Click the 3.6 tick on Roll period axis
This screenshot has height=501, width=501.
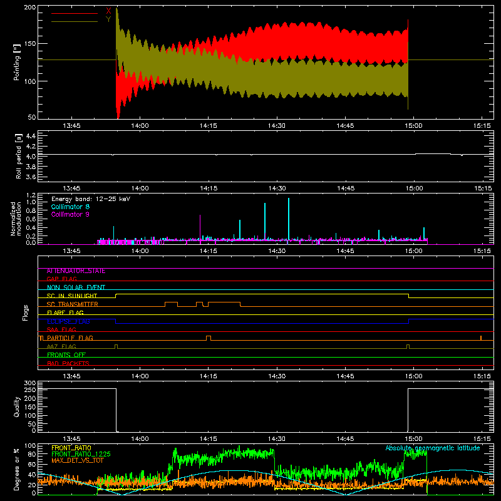31,177
